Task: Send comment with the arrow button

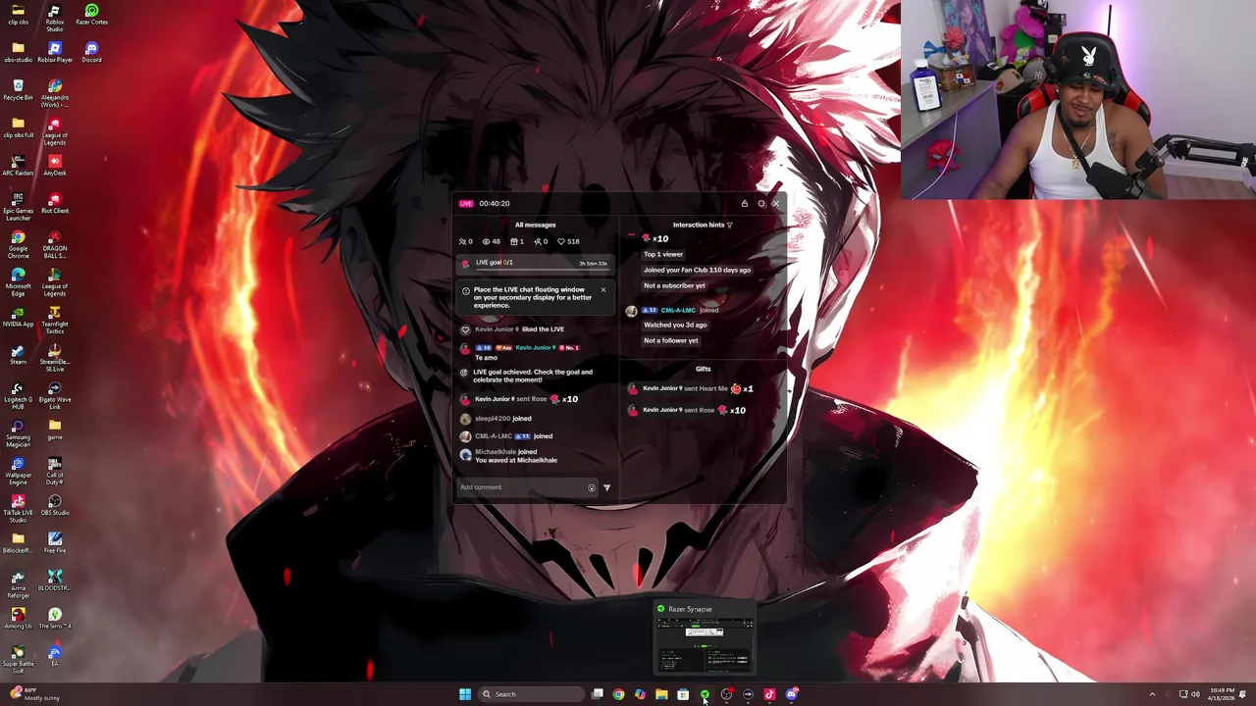Action: (x=606, y=487)
